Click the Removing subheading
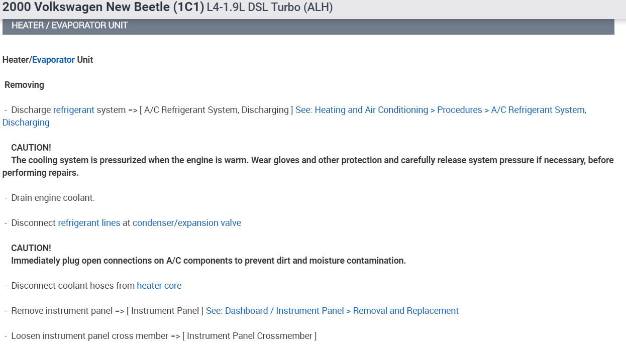 pos(24,85)
